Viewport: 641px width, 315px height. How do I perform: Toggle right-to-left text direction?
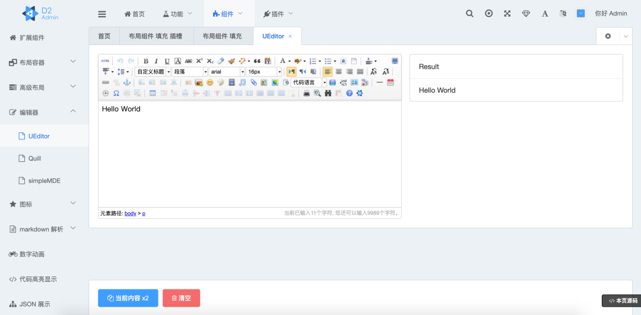pyautogui.click(x=303, y=72)
